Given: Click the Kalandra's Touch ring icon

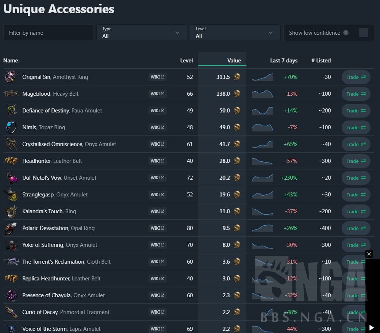Looking at the screenshot, I should [11, 211].
